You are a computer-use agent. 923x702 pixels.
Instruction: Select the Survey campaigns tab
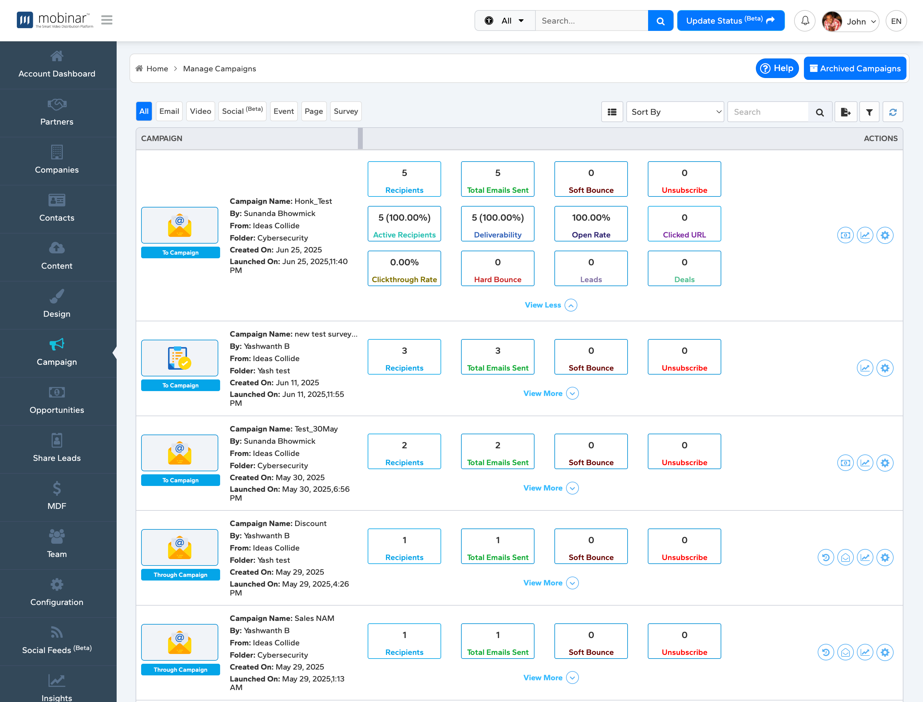pos(345,111)
